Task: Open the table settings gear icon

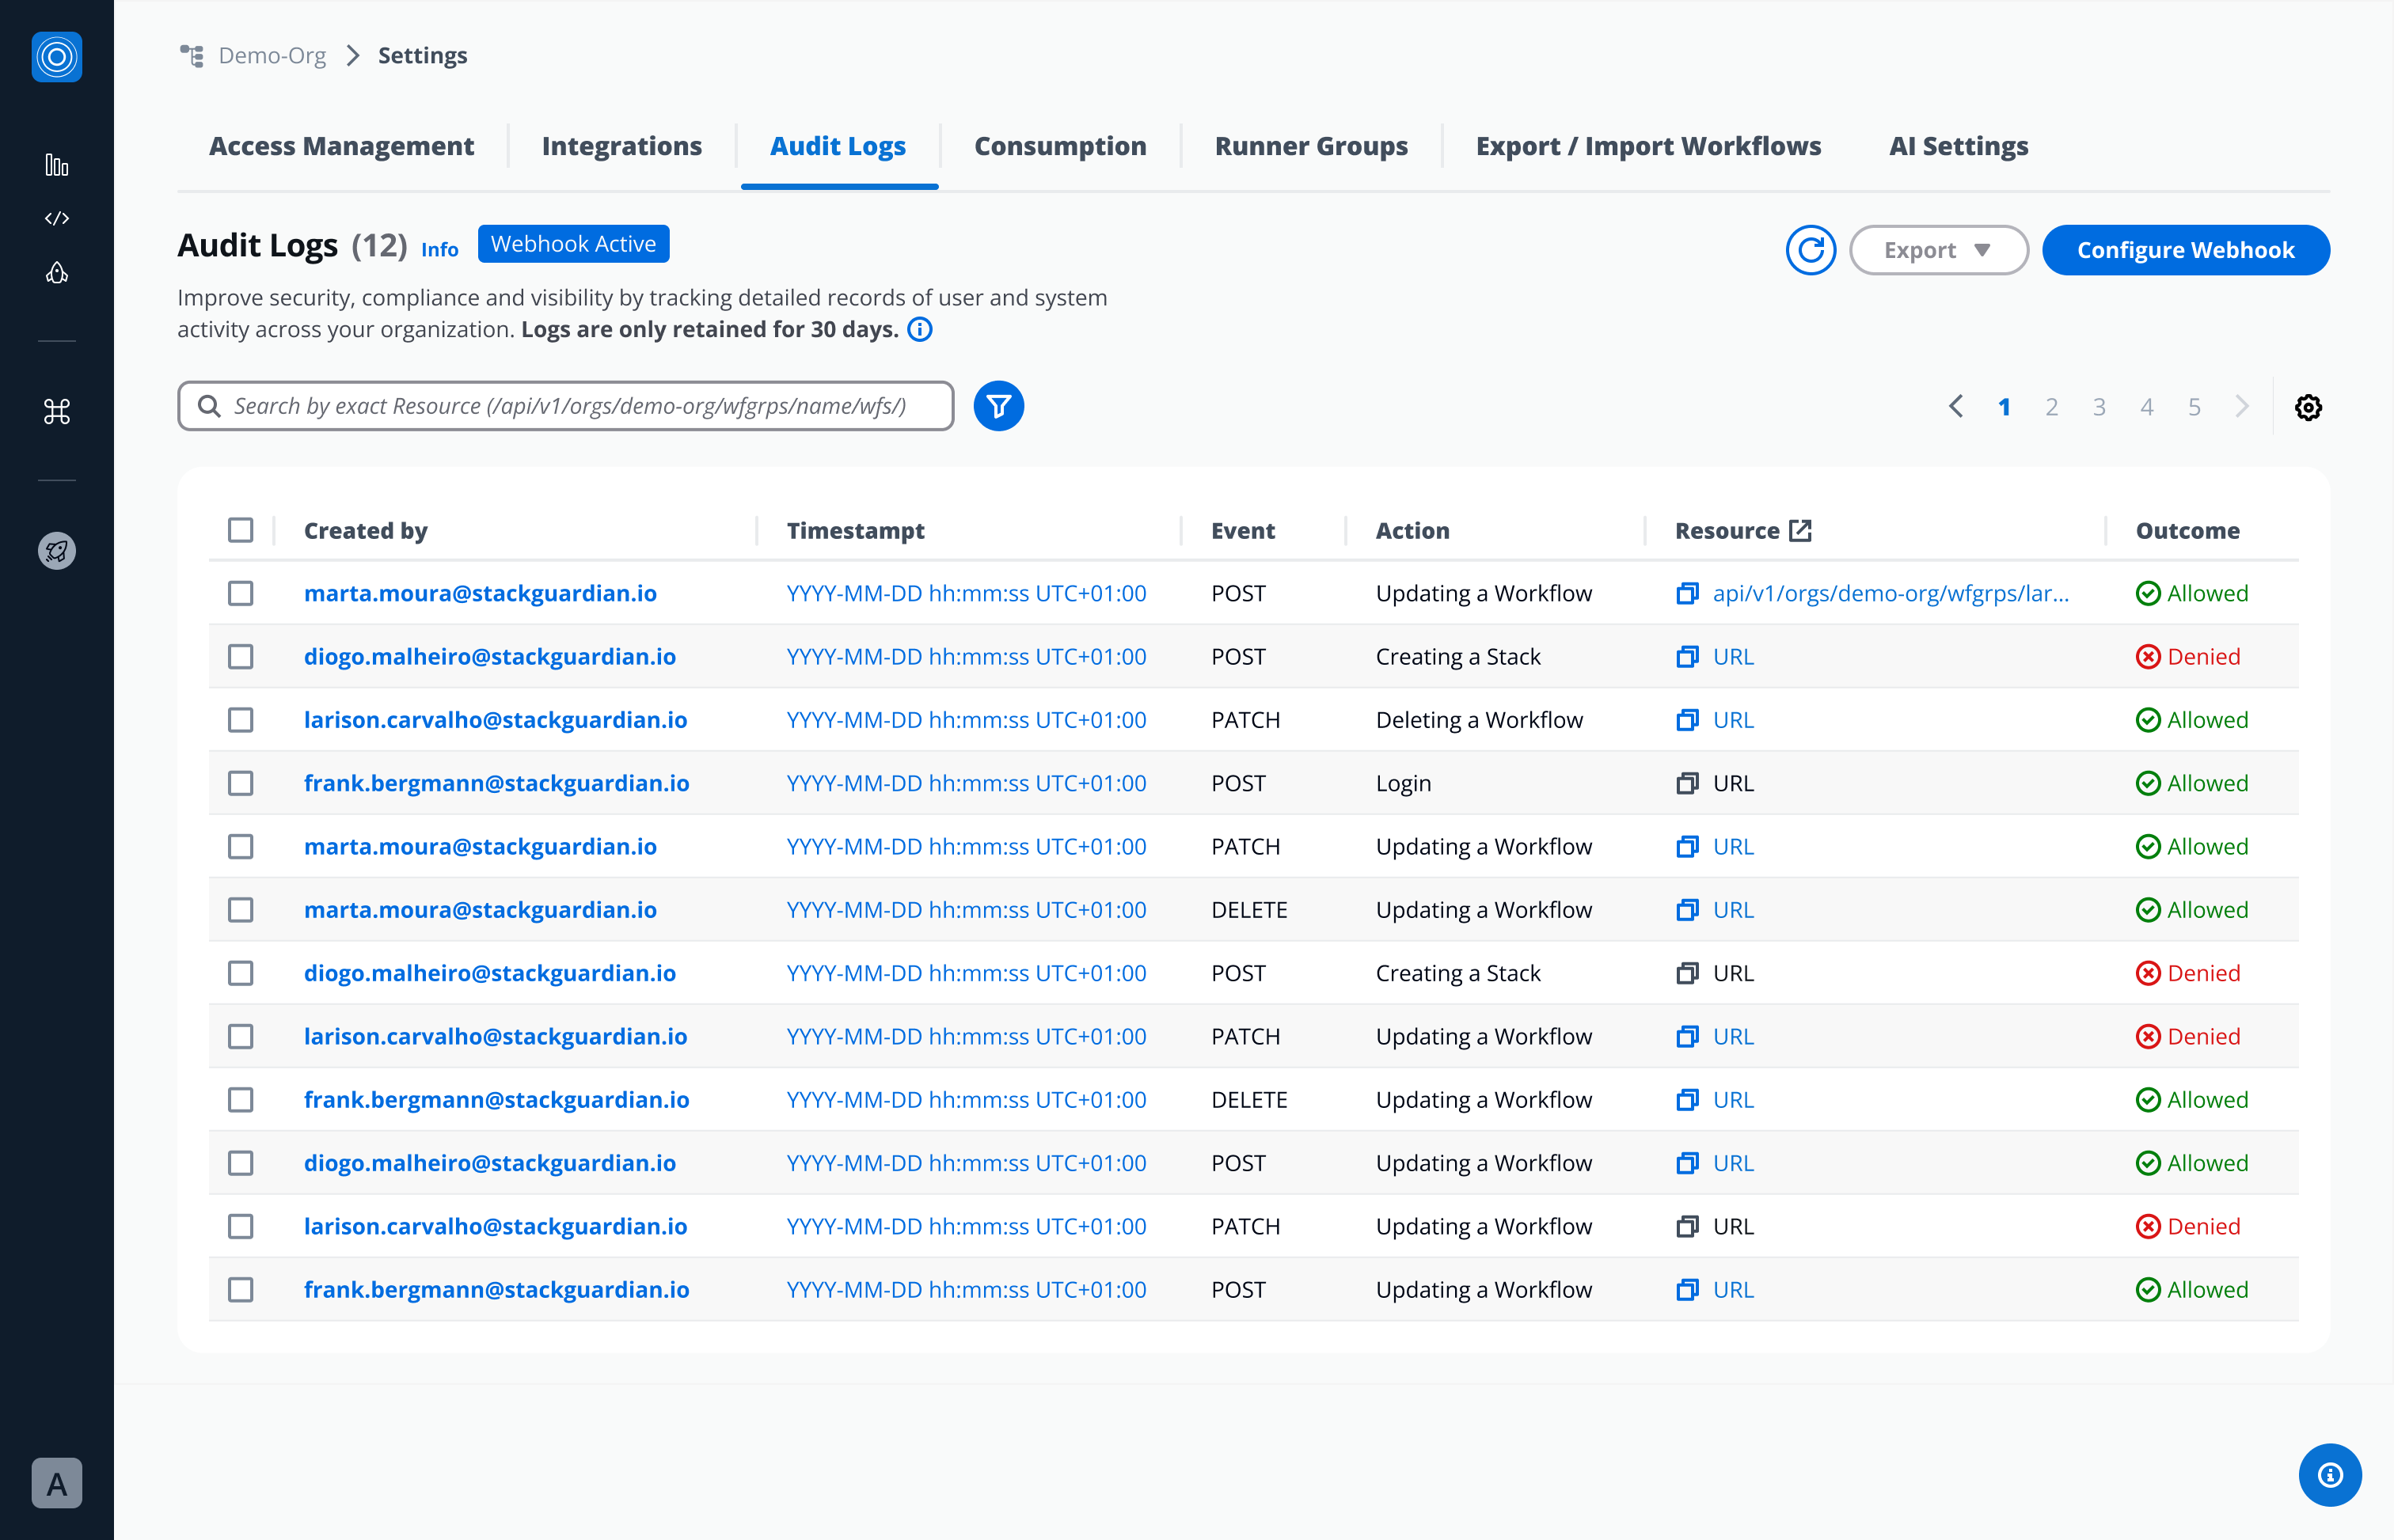Action: 2308,407
